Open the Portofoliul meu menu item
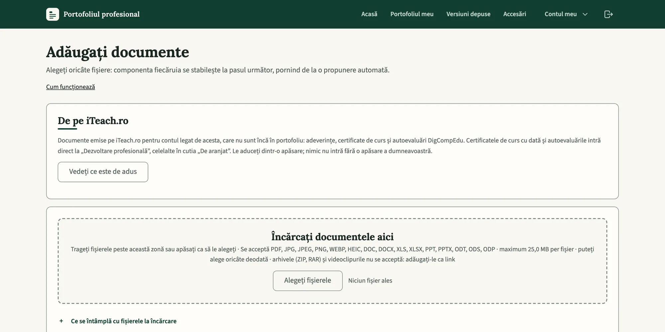The height and width of the screenshot is (332, 665). click(x=412, y=14)
